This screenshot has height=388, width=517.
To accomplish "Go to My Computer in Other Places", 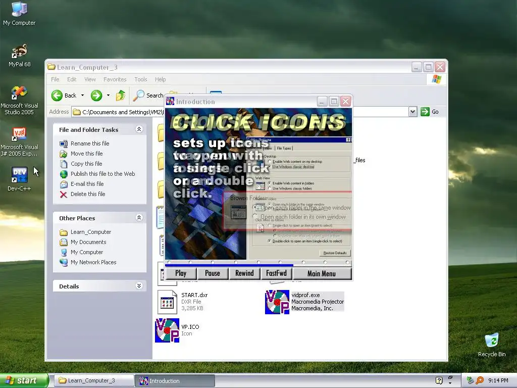I will (x=87, y=252).
